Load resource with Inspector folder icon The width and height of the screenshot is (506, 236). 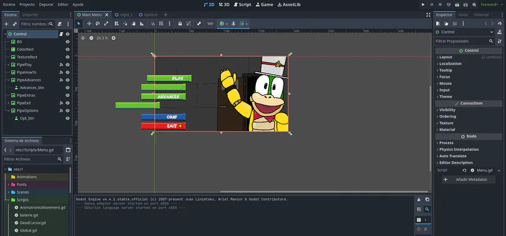pyautogui.click(x=446, y=24)
